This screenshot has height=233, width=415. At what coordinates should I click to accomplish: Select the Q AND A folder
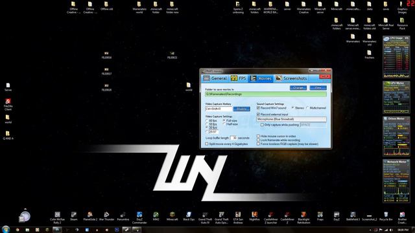(x=8, y=135)
